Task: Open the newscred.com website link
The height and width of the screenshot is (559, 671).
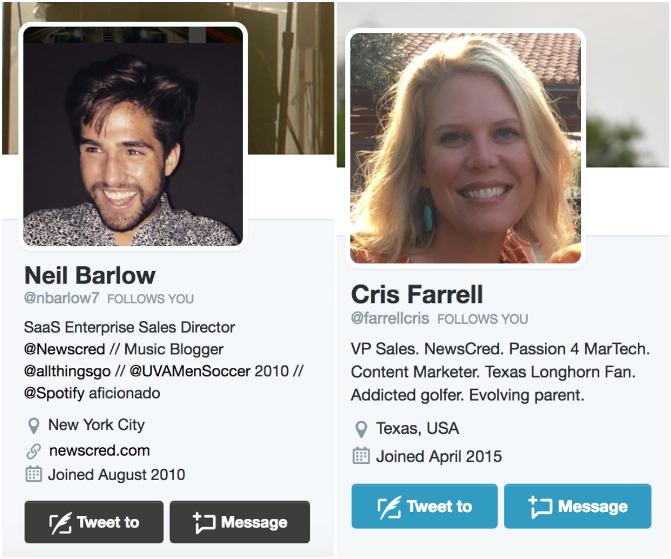Action: (100, 451)
